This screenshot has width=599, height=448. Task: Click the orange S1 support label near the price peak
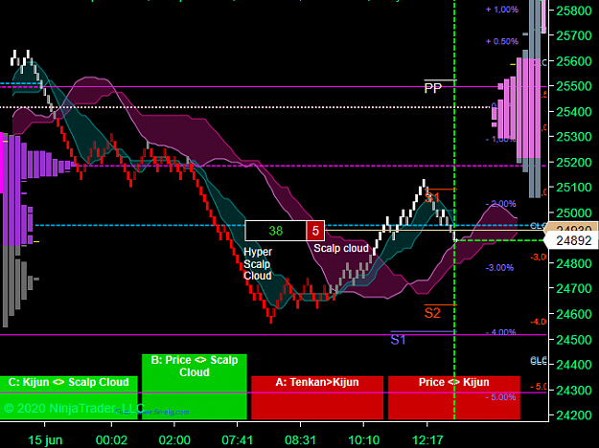[432, 197]
